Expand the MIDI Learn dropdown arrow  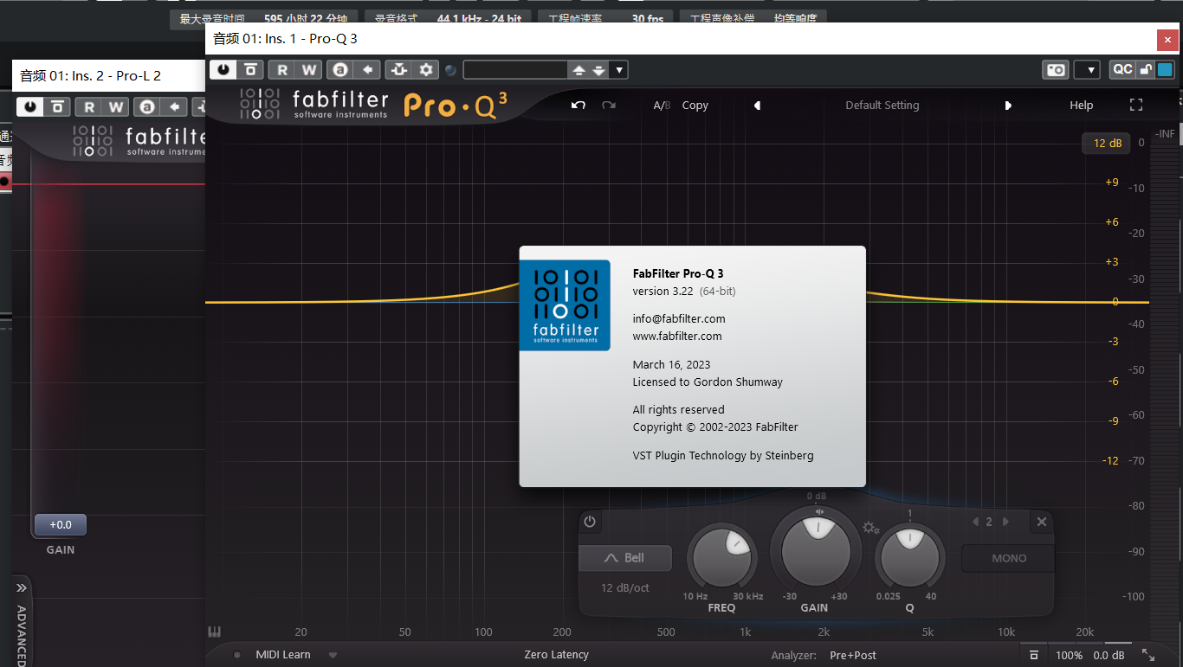tap(333, 656)
